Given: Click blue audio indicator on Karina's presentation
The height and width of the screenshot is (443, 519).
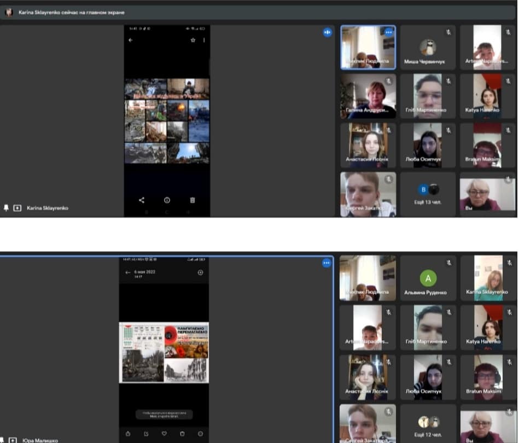Looking at the screenshot, I should (327, 32).
